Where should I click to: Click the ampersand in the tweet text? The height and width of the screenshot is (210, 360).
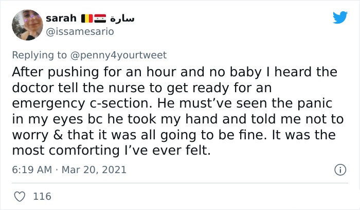[x=58, y=135]
